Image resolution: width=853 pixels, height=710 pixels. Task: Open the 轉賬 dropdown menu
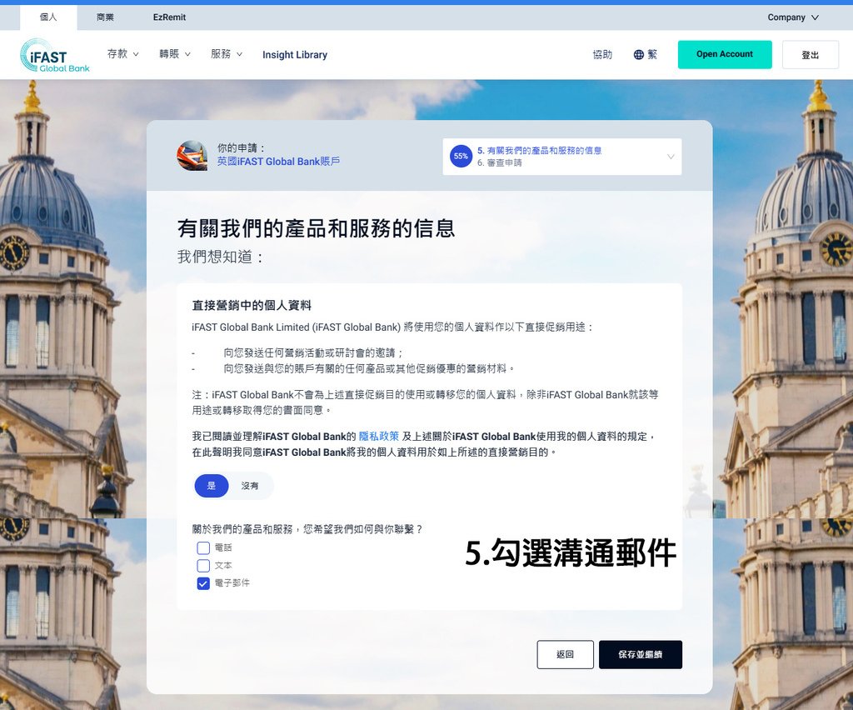(175, 54)
